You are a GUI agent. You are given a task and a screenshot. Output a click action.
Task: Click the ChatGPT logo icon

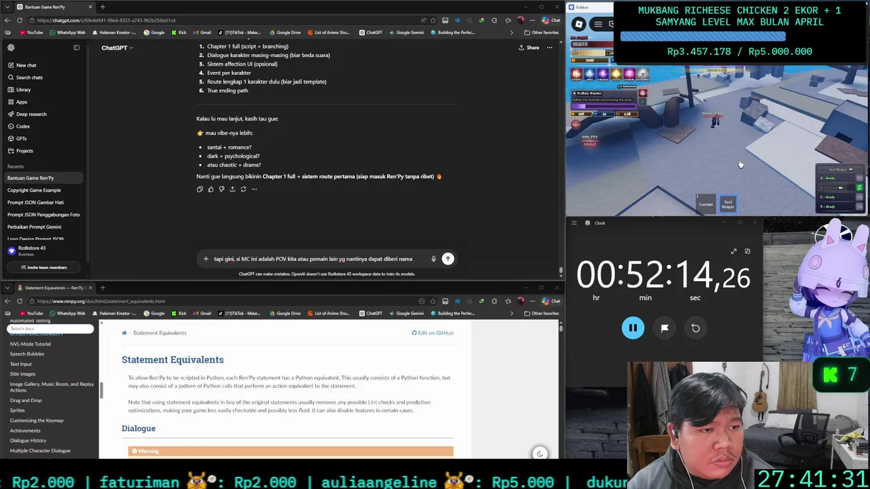pyautogui.click(x=11, y=48)
